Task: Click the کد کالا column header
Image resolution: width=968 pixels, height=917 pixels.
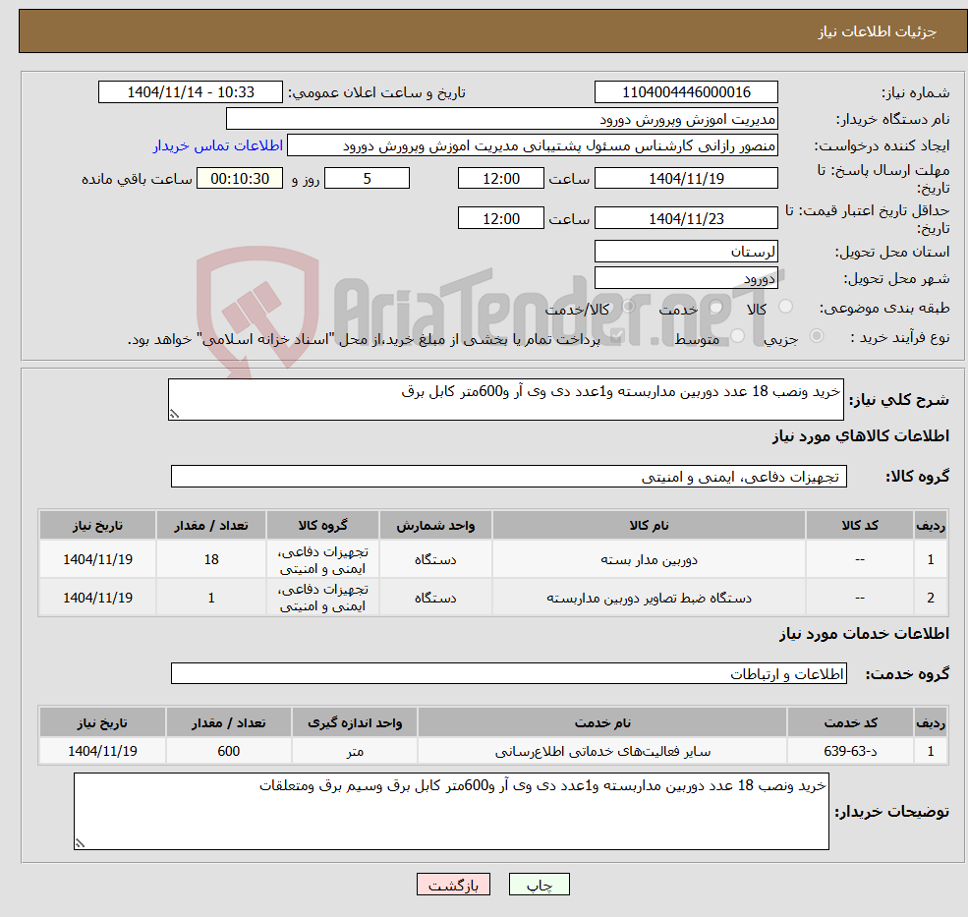Action: 860,525
